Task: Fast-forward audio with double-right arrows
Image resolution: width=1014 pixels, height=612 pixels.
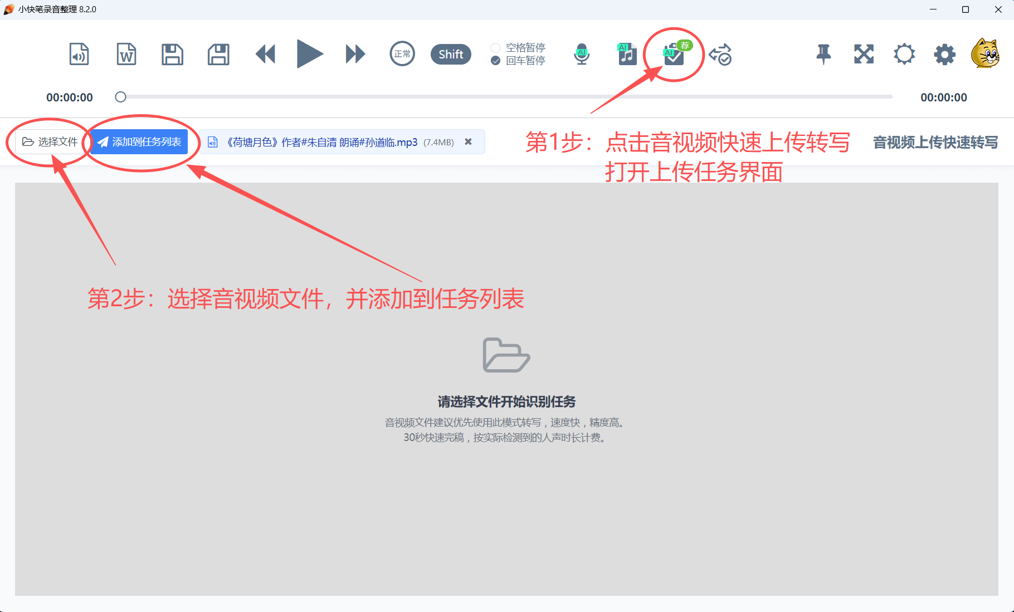Action: (355, 55)
